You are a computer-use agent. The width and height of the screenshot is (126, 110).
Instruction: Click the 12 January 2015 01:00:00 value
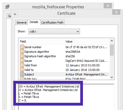(82, 65)
